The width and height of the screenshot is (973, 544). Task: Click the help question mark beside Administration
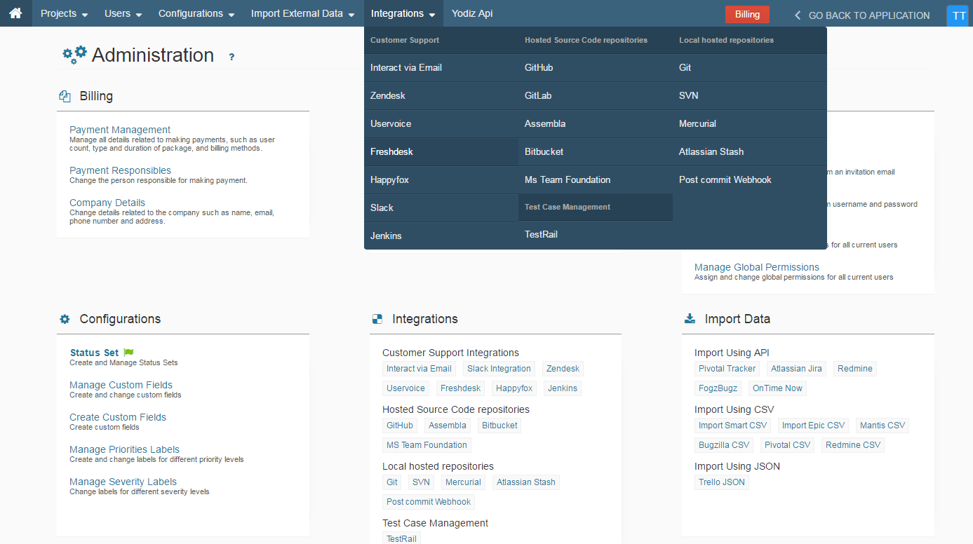[231, 56]
